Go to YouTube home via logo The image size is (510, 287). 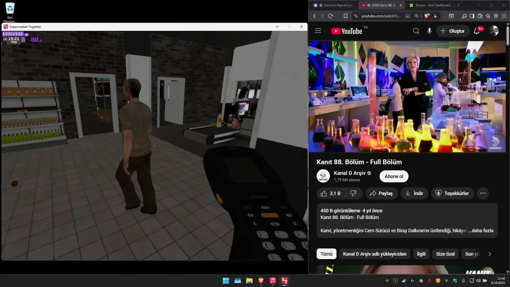tap(347, 31)
